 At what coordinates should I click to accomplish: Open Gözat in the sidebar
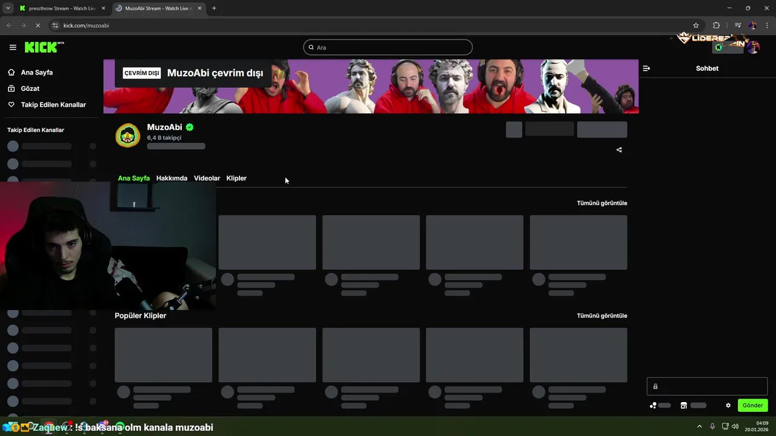pyautogui.click(x=30, y=88)
